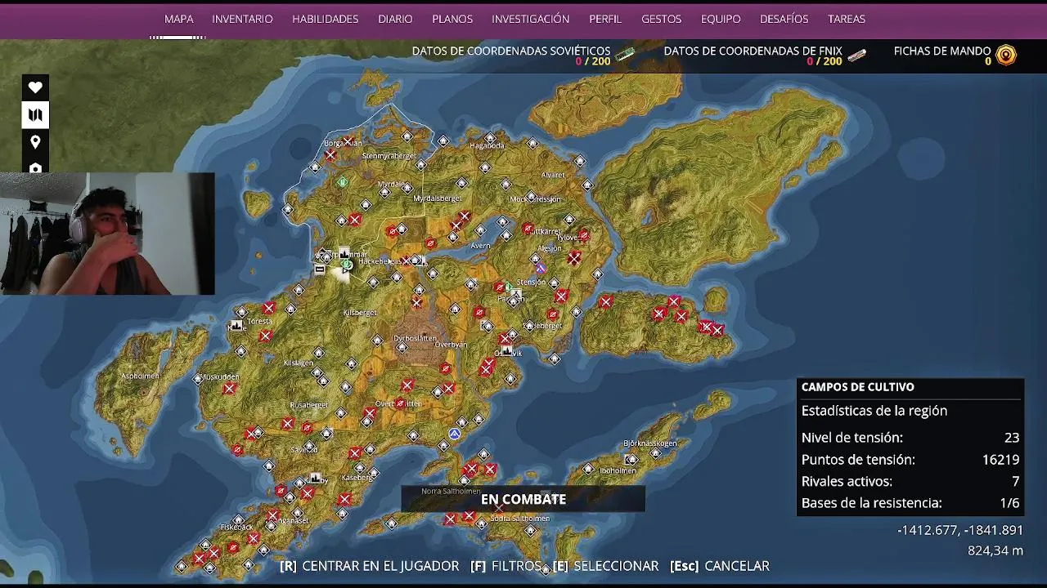Viewport: 1047px width, 588px height.
Task: Click Datos de Coordenadas Soviéticos label
Action: [511, 51]
